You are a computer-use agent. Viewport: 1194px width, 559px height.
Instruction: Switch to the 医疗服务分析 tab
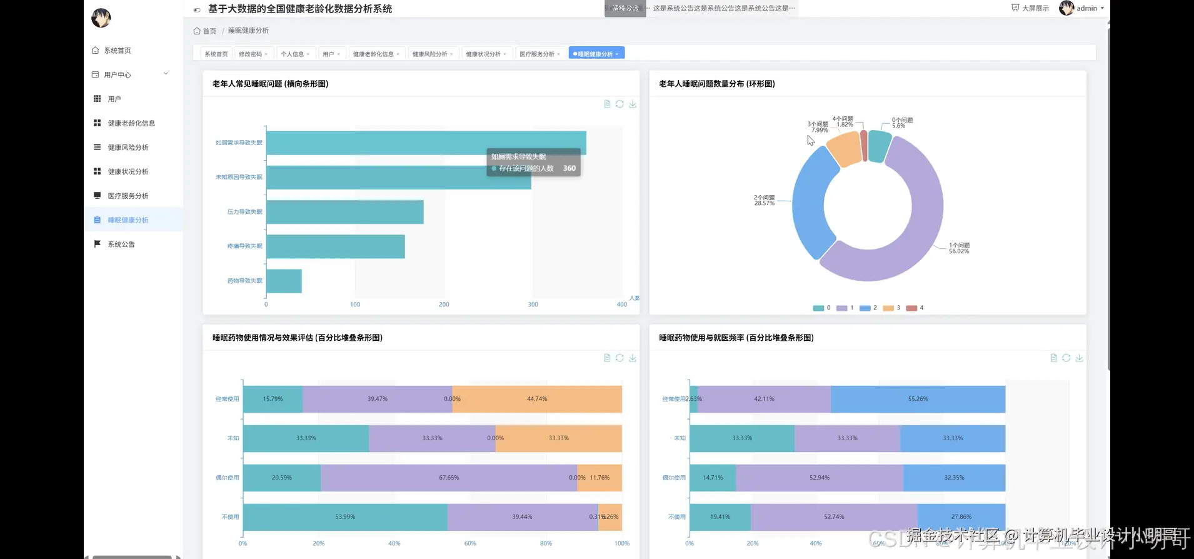coord(537,54)
